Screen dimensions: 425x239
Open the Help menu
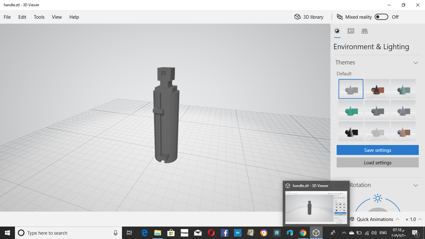pyautogui.click(x=74, y=17)
